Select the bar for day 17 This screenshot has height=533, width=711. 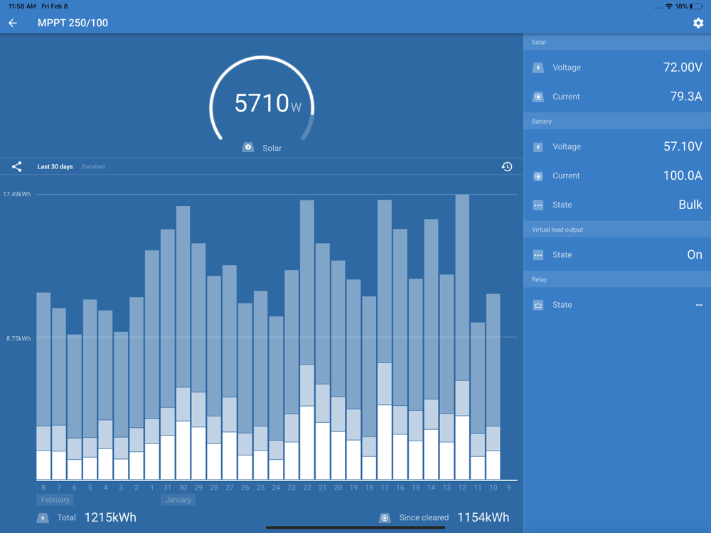(385, 340)
